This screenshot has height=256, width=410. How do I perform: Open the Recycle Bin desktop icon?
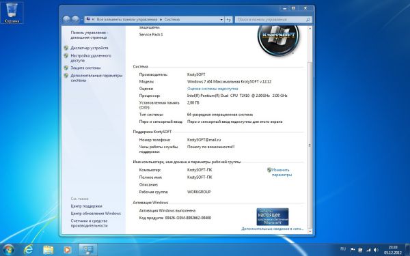pos(12,12)
